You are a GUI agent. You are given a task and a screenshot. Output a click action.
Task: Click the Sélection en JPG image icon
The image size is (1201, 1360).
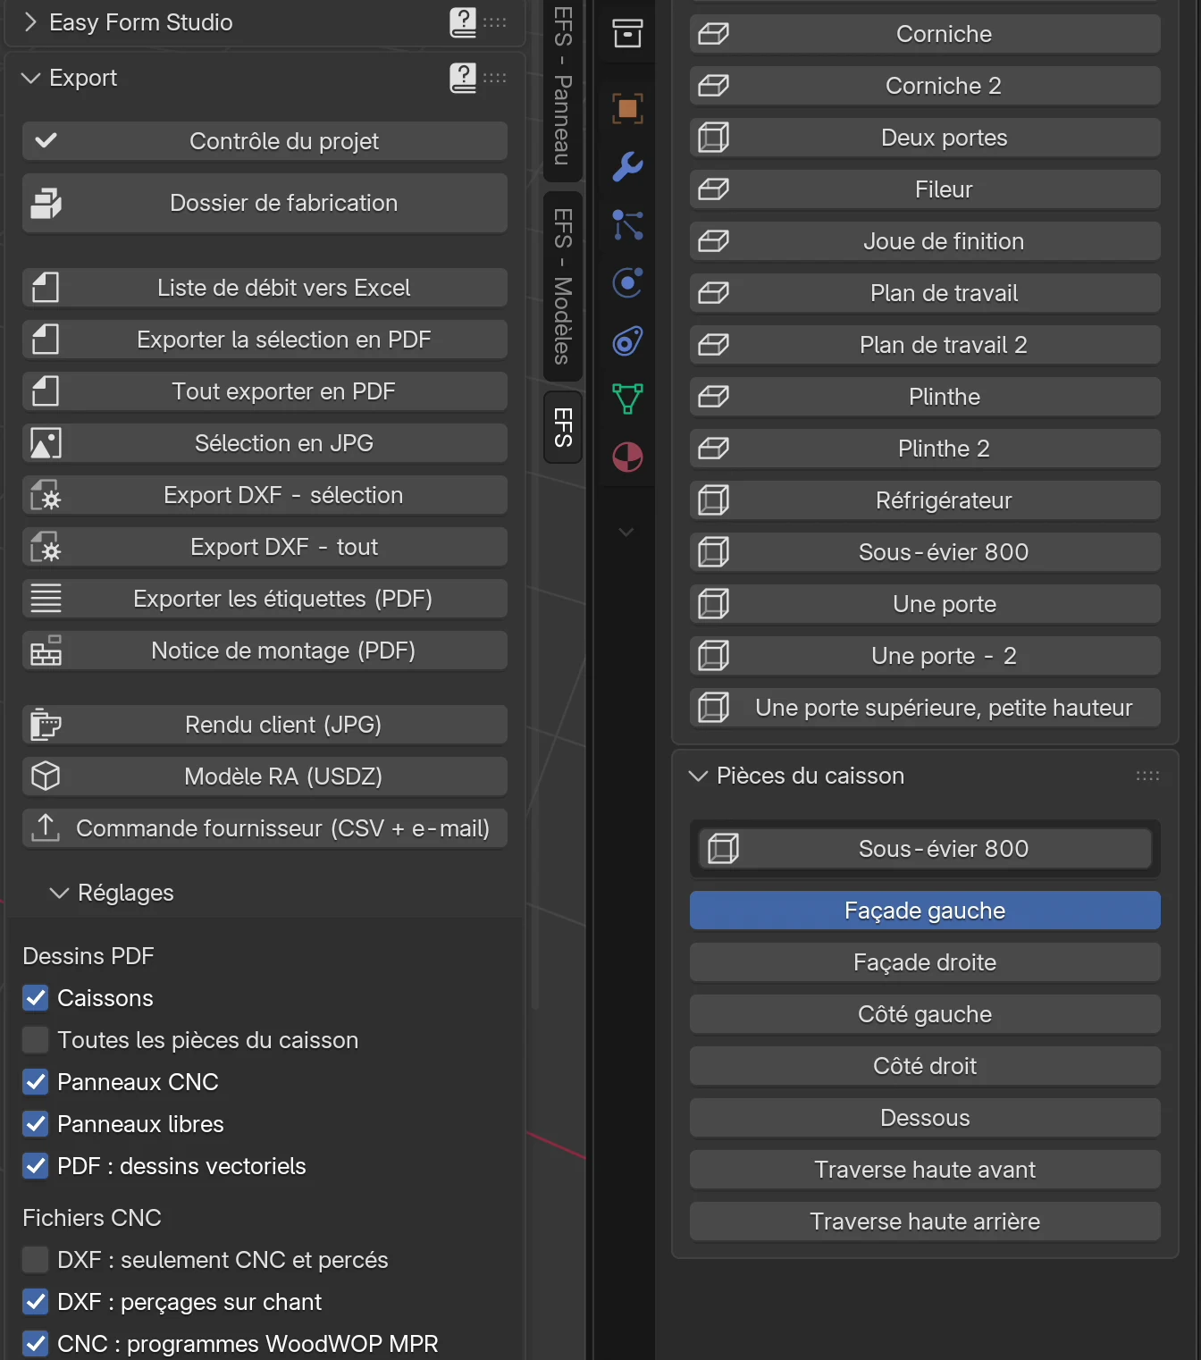click(x=46, y=443)
